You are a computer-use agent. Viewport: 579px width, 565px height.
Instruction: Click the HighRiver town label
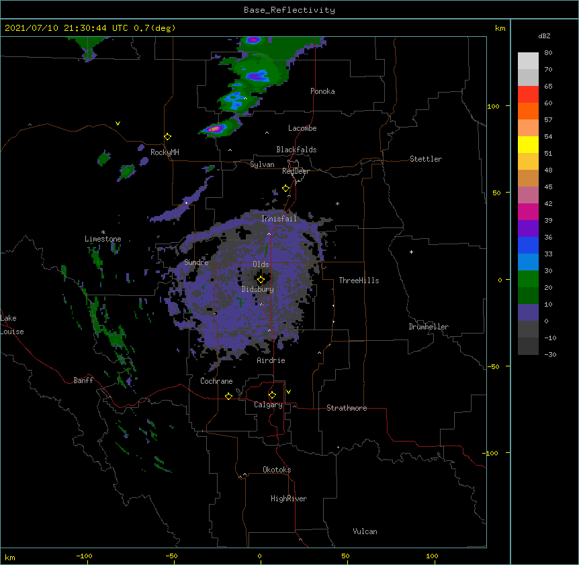click(x=289, y=499)
